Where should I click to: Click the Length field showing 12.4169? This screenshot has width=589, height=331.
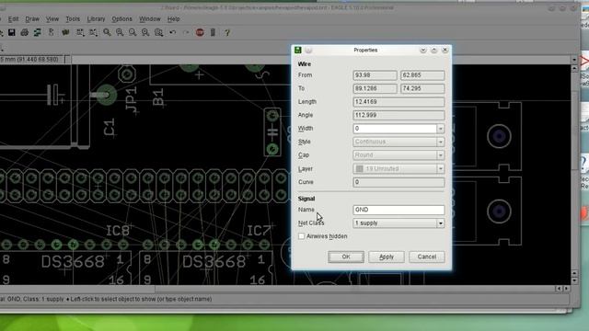398,102
